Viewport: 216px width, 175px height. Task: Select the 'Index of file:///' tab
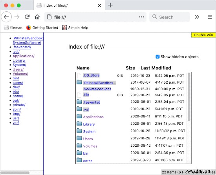(69, 5)
